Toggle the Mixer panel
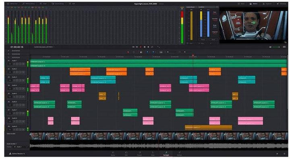Image resolution: width=290 pixels, height=159 pixels. [242, 4]
